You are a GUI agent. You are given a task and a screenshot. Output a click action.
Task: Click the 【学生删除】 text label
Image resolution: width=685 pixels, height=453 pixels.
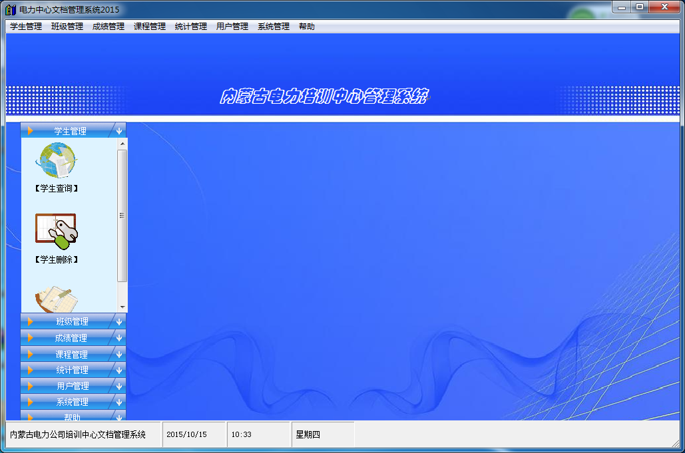(x=57, y=260)
